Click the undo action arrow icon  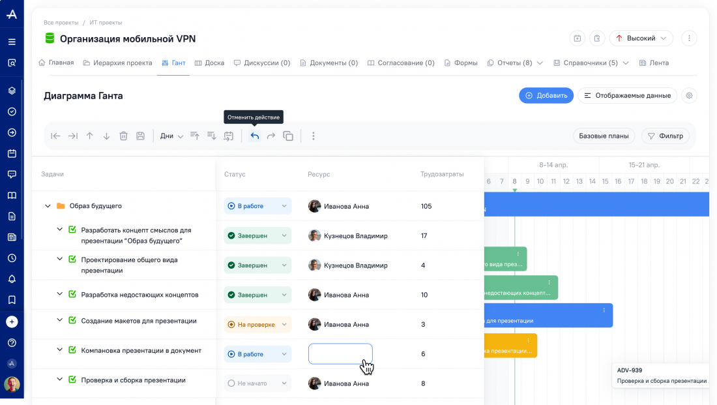pos(255,136)
